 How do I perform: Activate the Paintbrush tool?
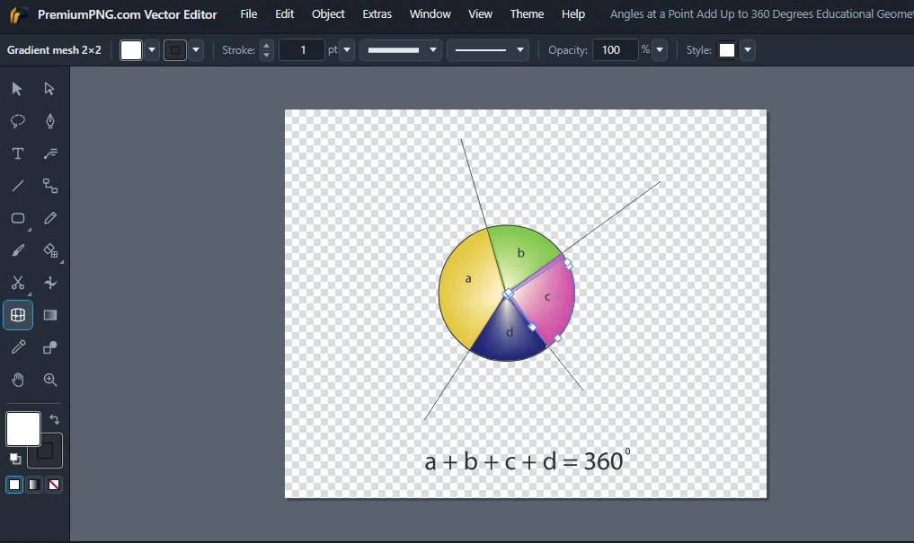click(17, 250)
